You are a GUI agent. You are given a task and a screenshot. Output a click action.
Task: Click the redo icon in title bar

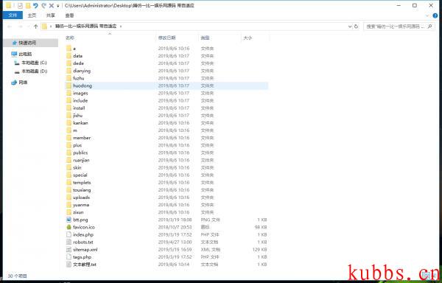[x=43, y=5]
